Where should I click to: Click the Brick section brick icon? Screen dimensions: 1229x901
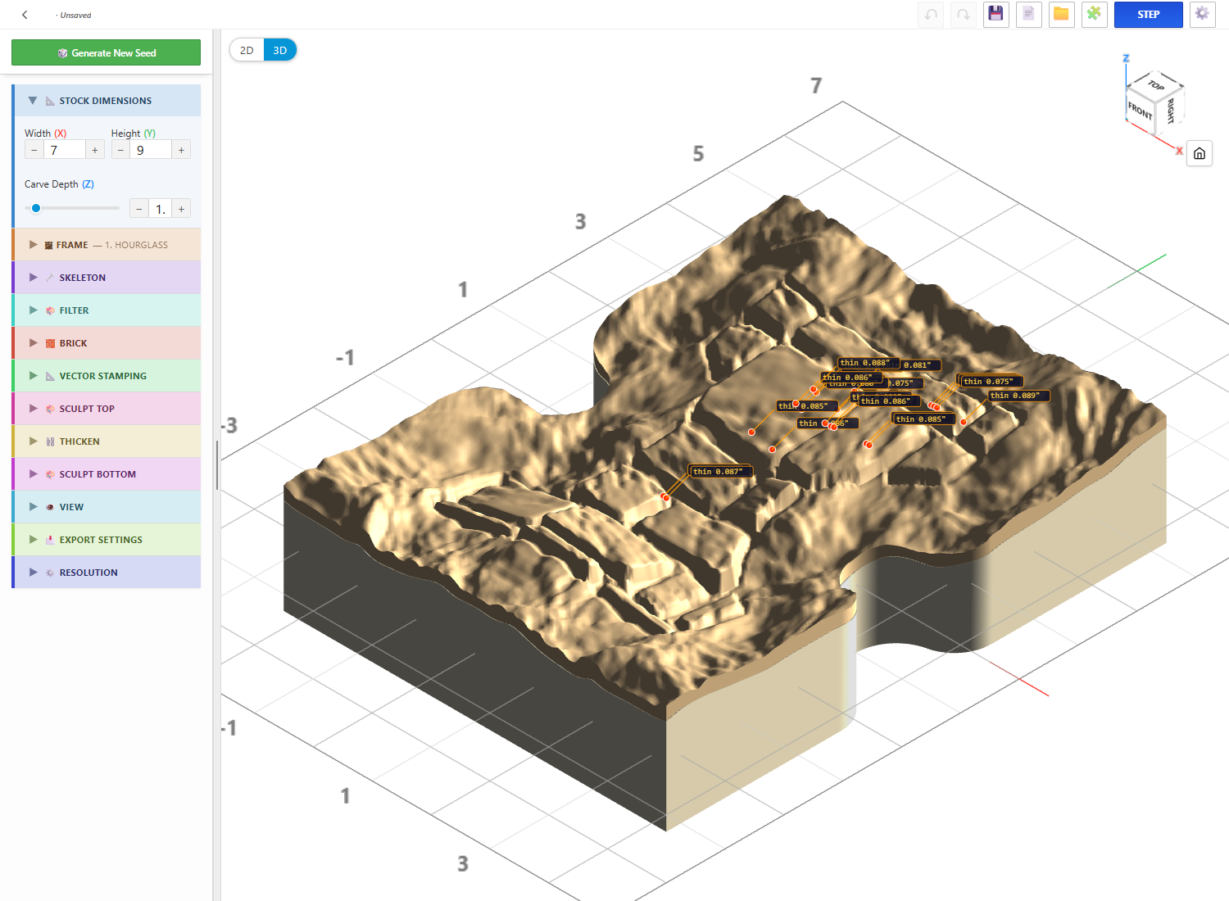click(x=50, y=343)
